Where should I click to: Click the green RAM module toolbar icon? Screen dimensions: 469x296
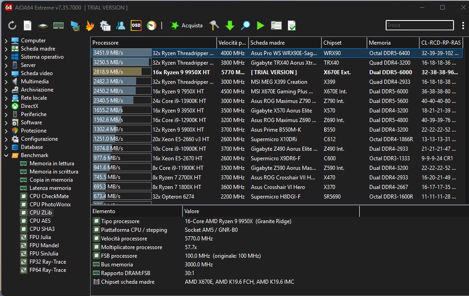pos(58,26)
